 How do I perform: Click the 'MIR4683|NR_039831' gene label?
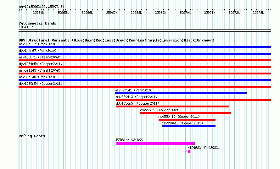(204, 148)
